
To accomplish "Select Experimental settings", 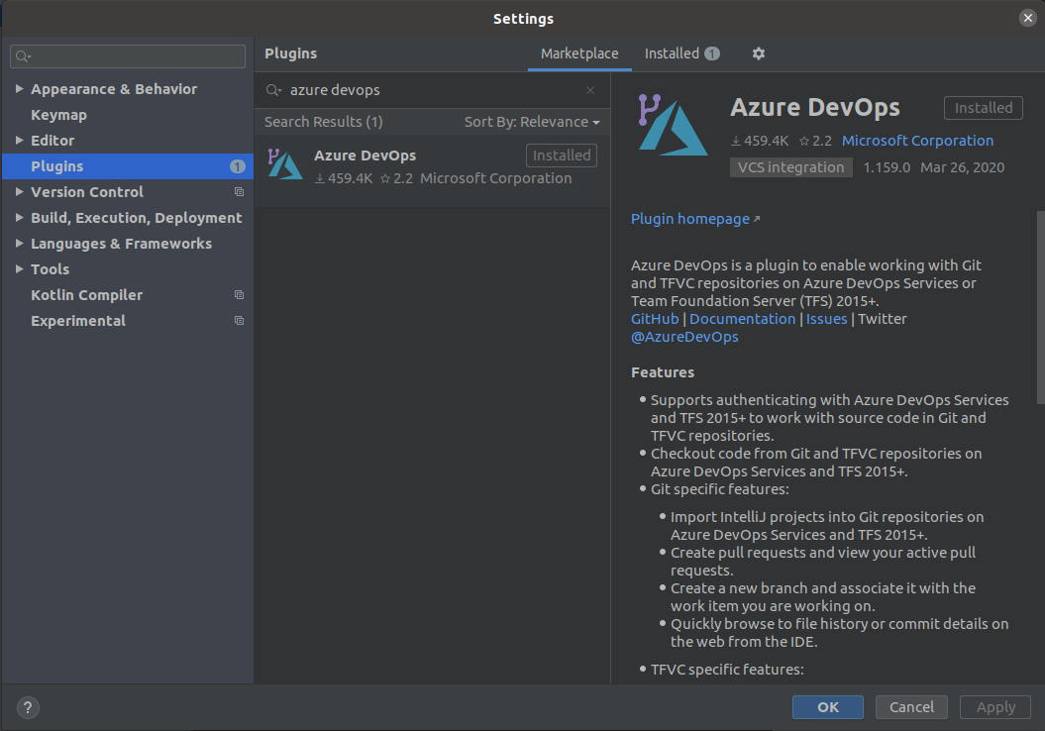I will [x=78, y=321].
